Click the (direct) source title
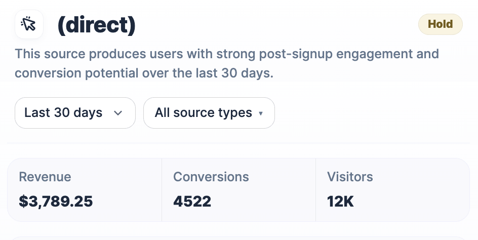This screenshot has height=240, width=478. pyautogui.click(x=96, y=24)
